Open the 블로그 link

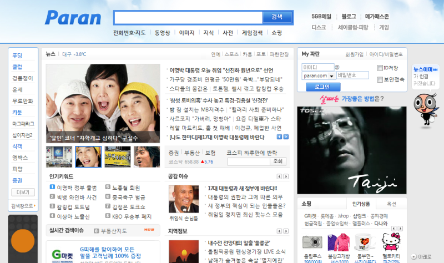point(349,17)
